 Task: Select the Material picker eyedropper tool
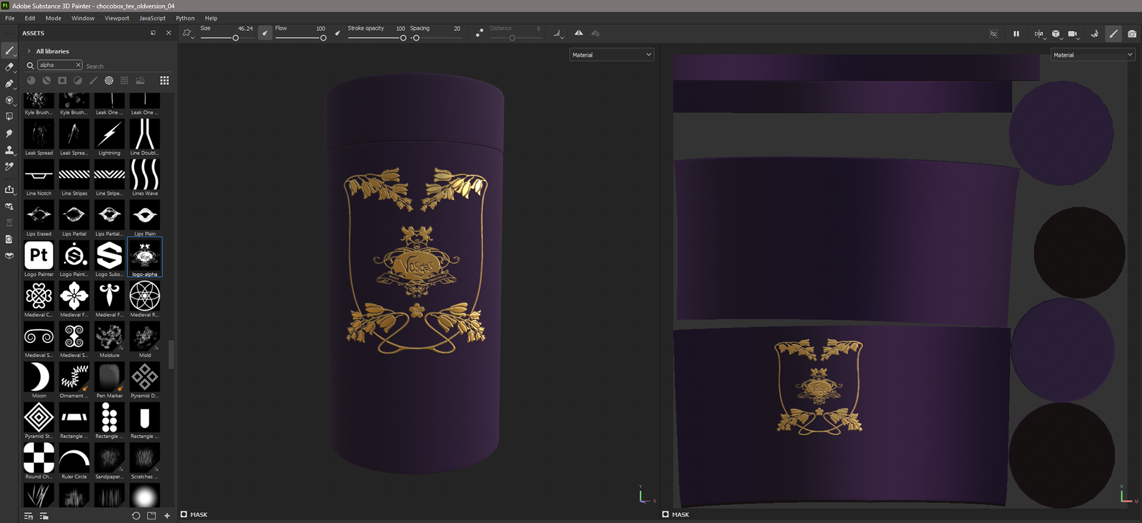9,167
